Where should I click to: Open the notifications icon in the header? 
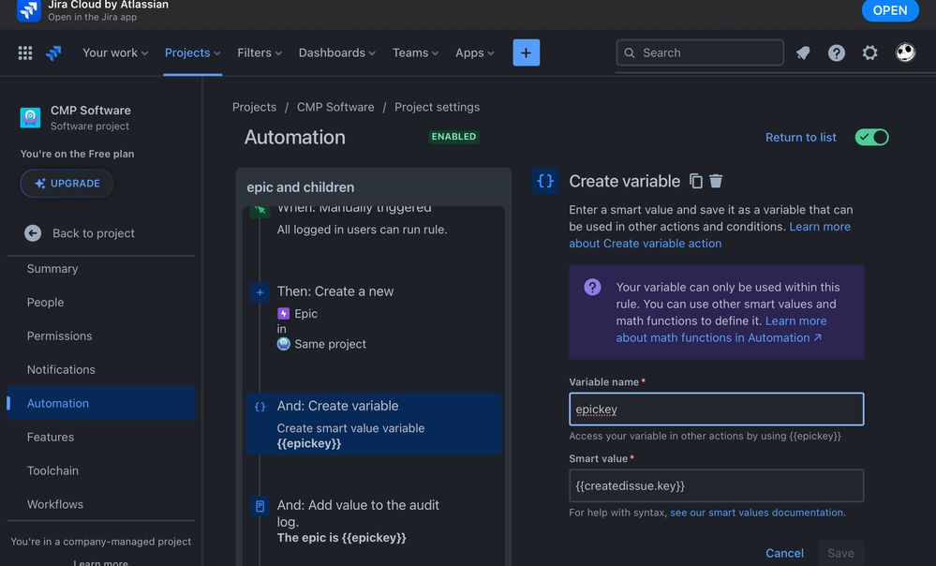pyautogui.click(x=803, y=53)
